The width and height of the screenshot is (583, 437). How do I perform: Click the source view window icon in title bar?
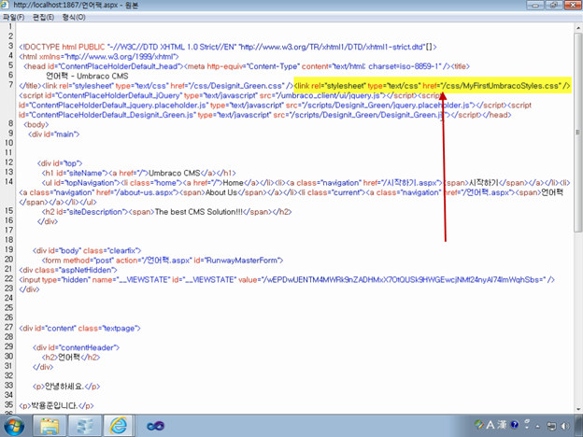[5, 5]
